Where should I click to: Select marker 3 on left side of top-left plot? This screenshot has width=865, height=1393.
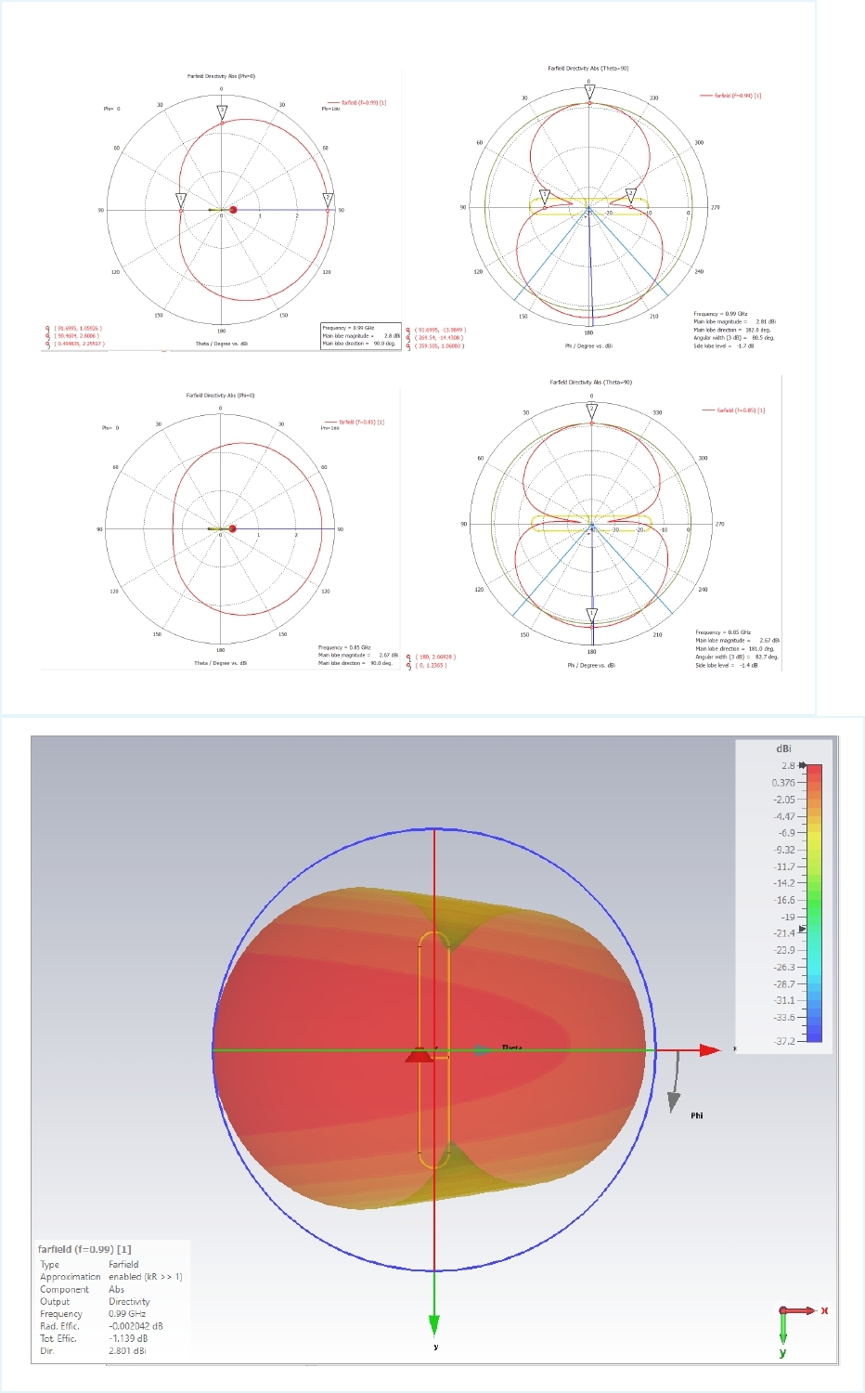click(181, 199)
